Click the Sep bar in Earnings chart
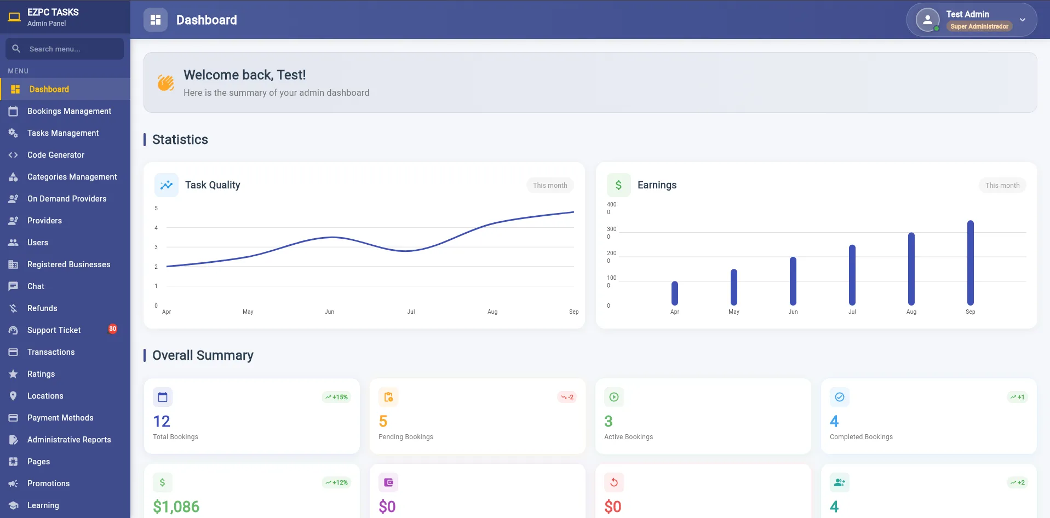This screenshot has width=1050, height=518. coord(971,263)
